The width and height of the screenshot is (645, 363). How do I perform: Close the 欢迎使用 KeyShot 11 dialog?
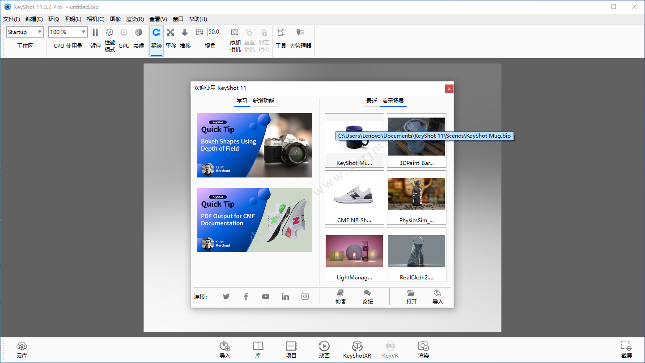(449, 89)
